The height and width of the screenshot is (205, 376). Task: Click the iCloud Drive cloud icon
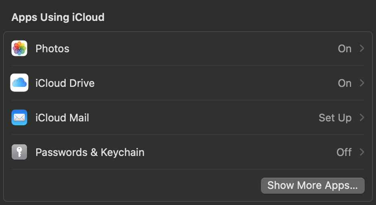click(19, 83)
